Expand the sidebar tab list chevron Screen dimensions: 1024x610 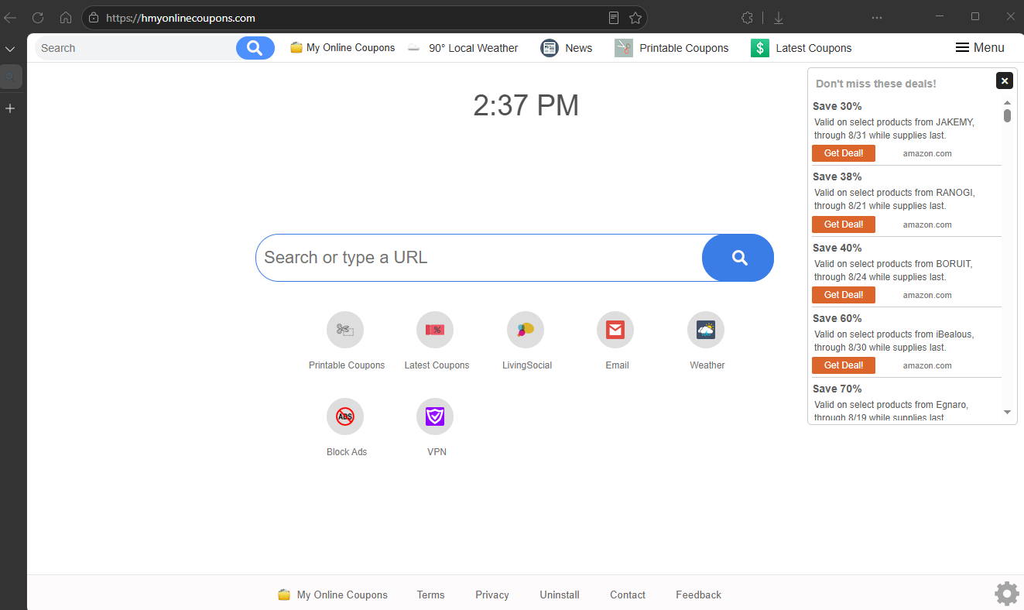click(10, 49)
